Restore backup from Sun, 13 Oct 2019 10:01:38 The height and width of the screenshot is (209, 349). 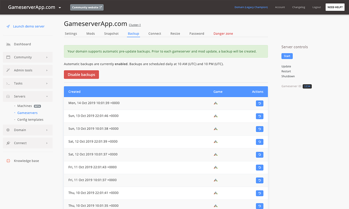point(260,129)
